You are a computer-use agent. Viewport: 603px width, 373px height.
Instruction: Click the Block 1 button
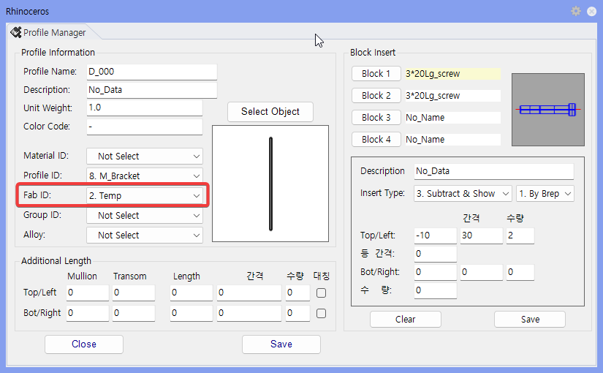[376, 74]
